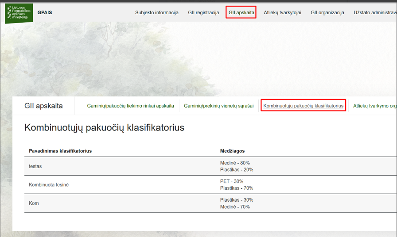The height and width of the screenshot is (237, 397).
Task: Open GII registracija menu
Action: (203, 13)
